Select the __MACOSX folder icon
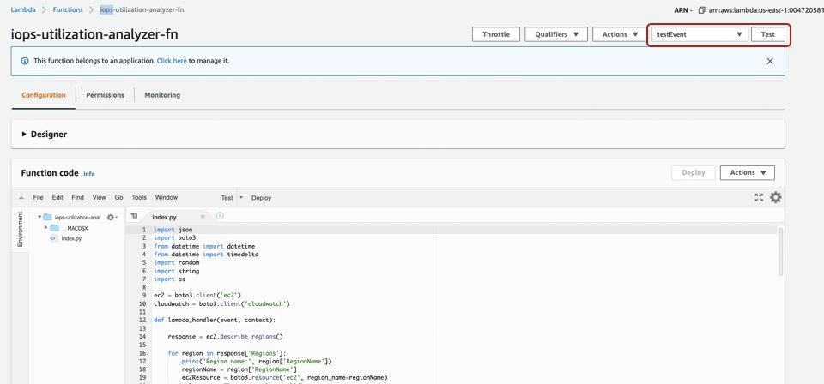 pos(54,228)
